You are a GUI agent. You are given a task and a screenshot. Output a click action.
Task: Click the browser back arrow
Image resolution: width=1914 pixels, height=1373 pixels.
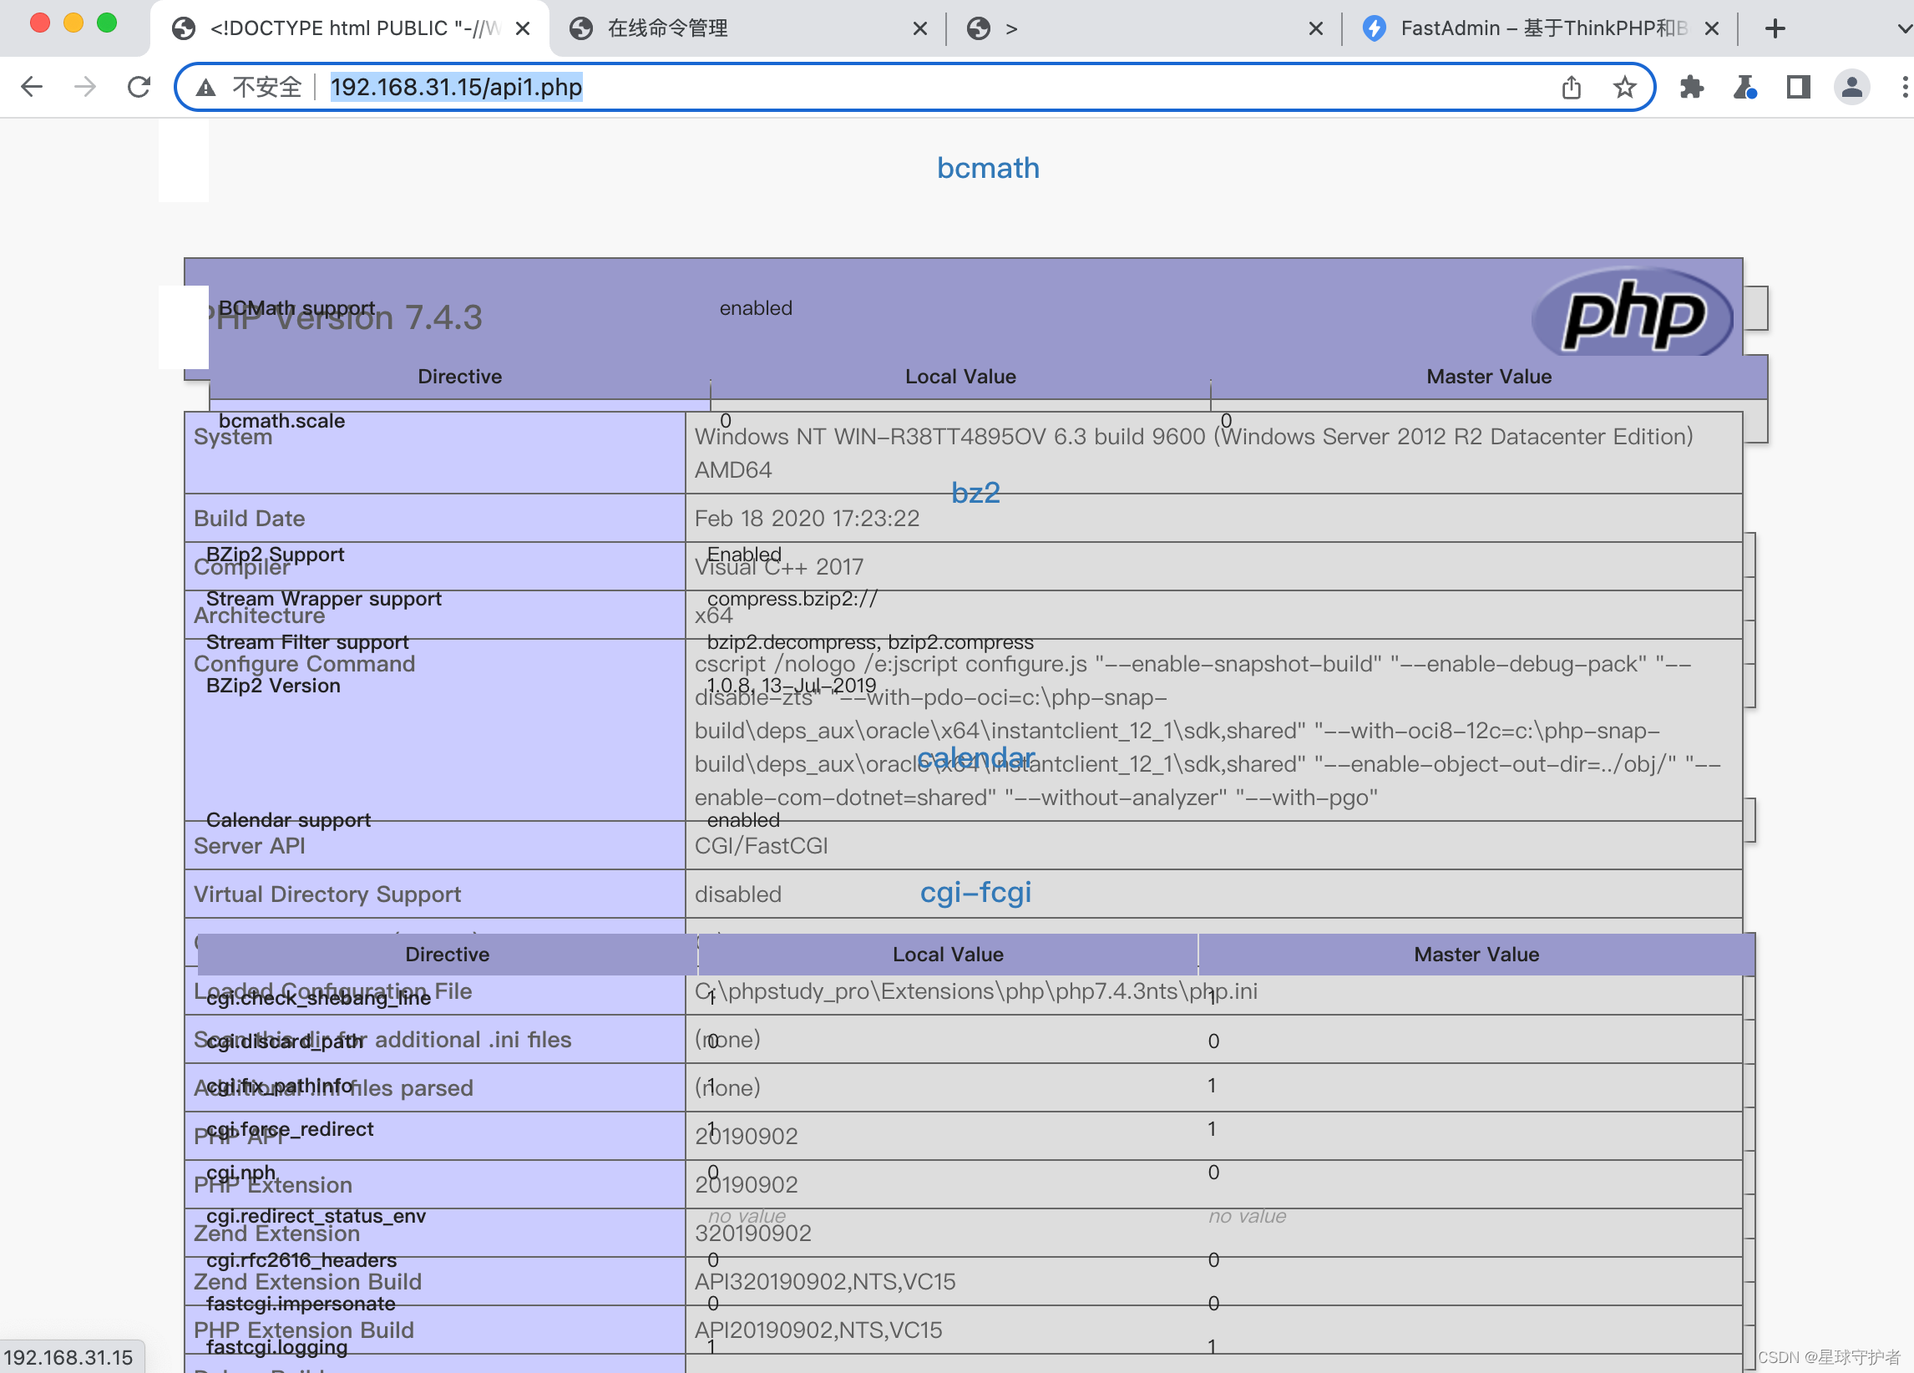(32, 86)
